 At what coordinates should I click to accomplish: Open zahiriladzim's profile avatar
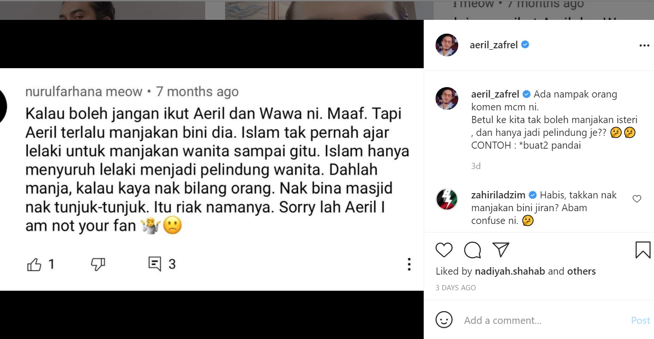(x=447, y=199)
